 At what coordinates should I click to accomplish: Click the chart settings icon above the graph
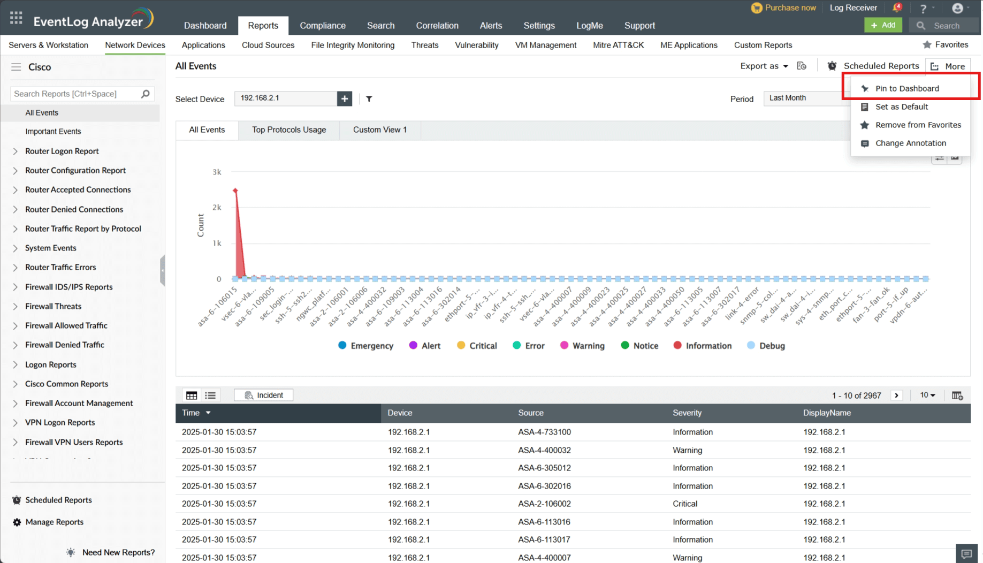tap(939, 159)
